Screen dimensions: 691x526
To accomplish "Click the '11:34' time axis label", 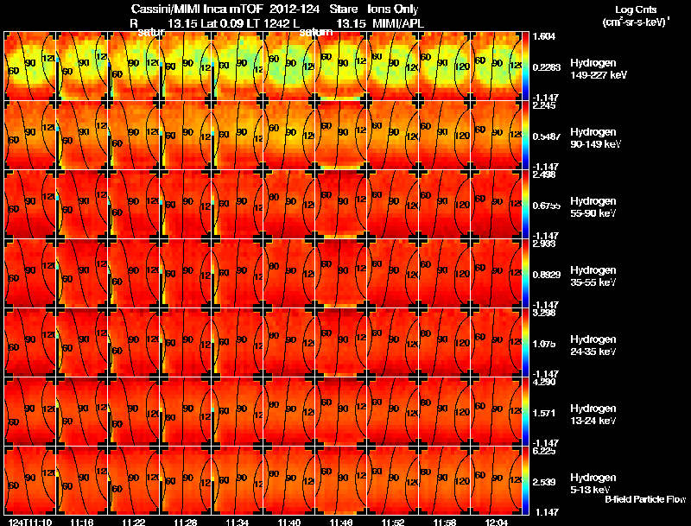I will (x=237, y=523).
